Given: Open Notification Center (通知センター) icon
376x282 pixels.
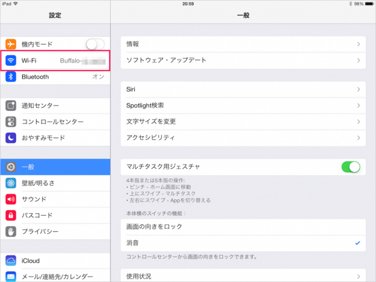Looking at the screenshot, I should 11,105.
